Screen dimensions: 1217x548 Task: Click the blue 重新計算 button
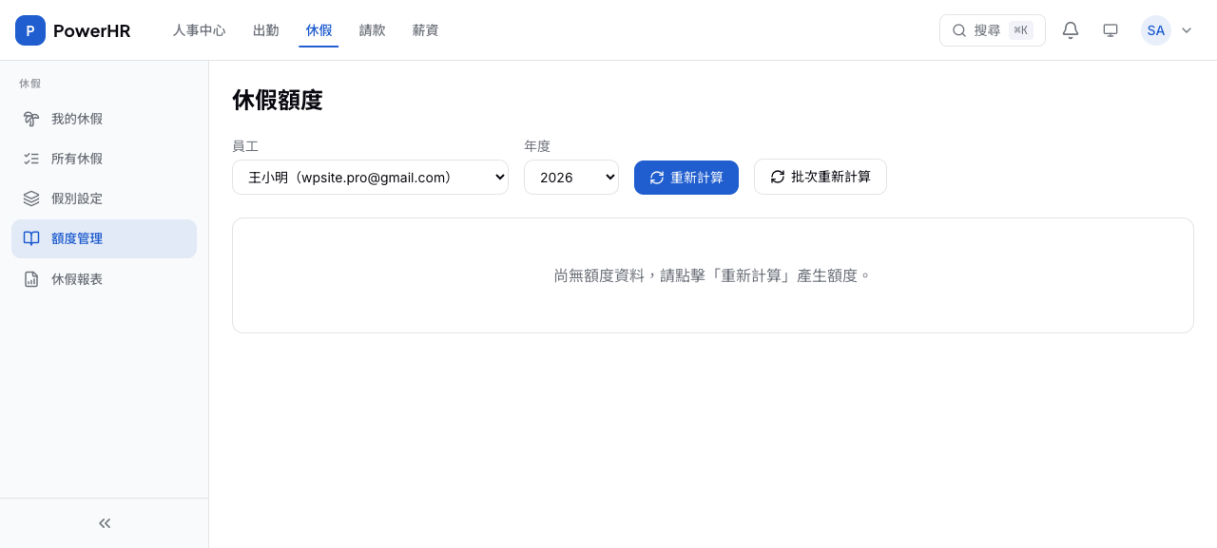(686, 177)
